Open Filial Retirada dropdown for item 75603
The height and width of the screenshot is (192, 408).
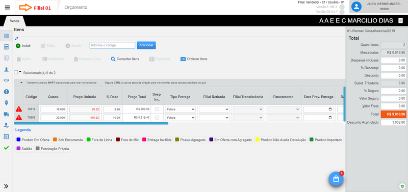[214, 118]
